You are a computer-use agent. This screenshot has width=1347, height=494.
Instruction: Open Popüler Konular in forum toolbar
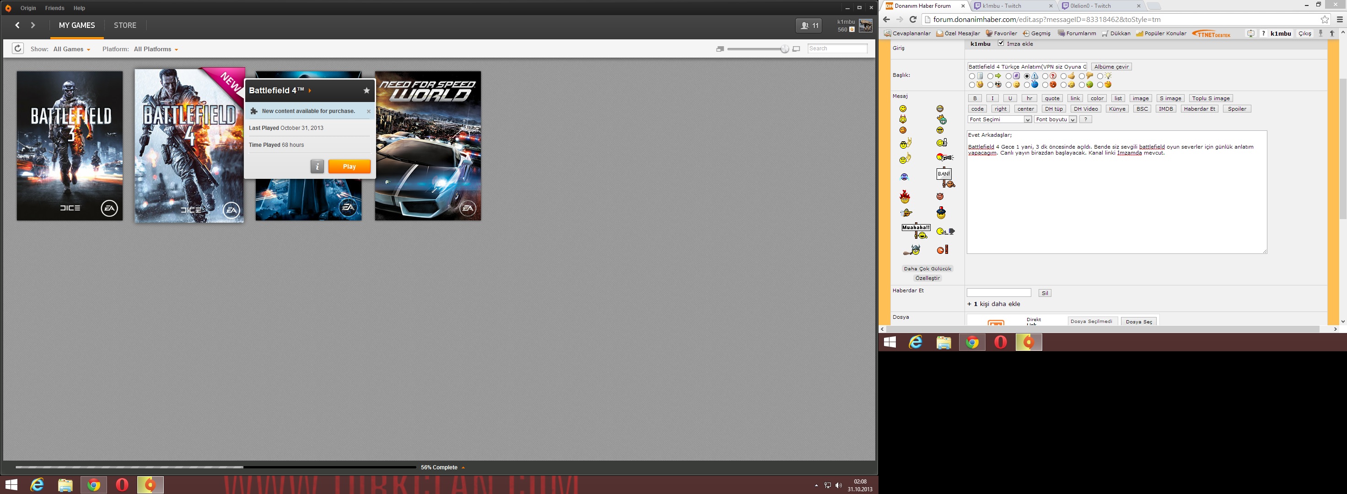pos(1161,33)
